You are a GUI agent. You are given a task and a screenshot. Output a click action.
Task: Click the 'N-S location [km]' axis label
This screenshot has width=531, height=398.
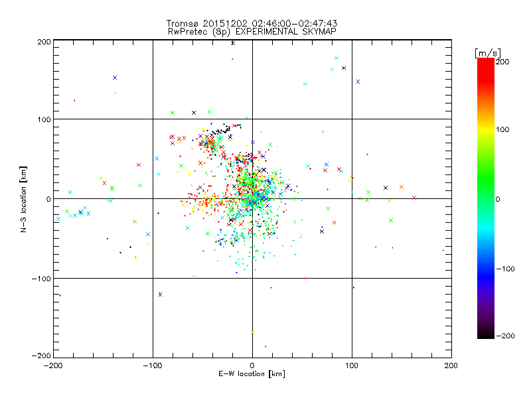23,200
